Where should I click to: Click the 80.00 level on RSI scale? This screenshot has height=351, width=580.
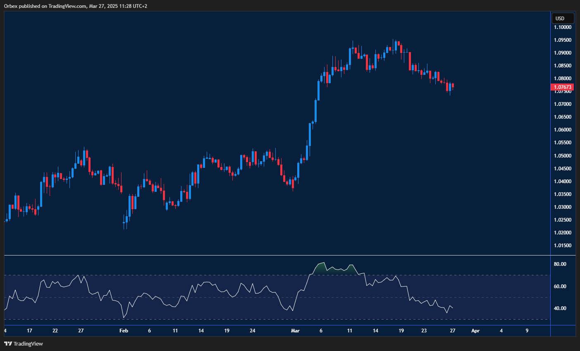click(560, 264)
